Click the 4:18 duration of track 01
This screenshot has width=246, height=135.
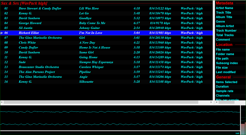137,9
